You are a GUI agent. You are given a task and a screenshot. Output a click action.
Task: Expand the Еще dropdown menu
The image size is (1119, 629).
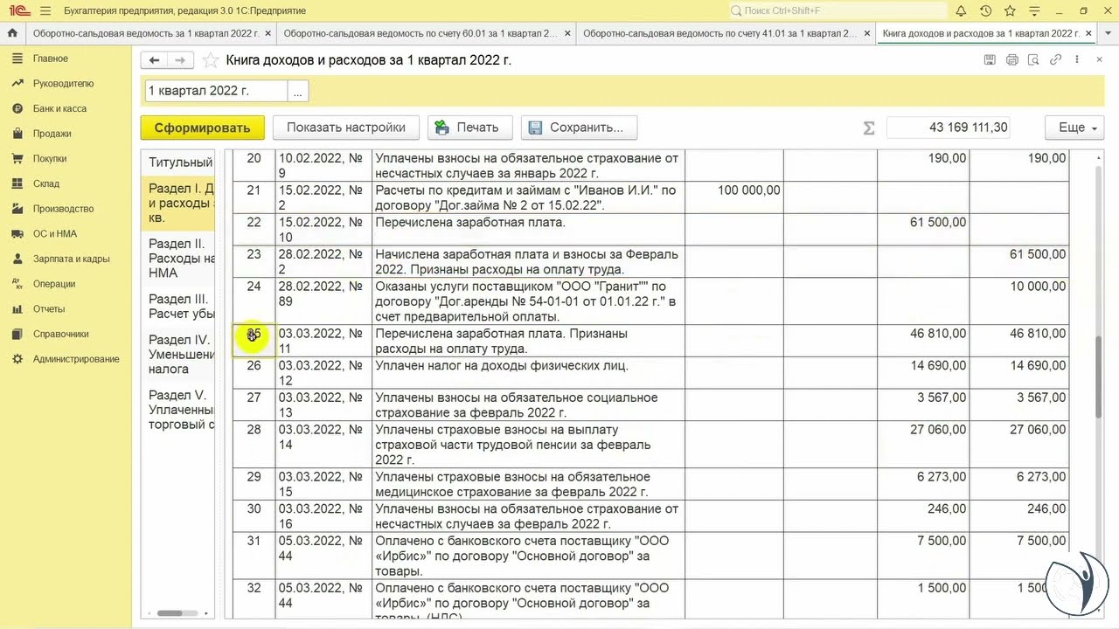[1074, 128]
